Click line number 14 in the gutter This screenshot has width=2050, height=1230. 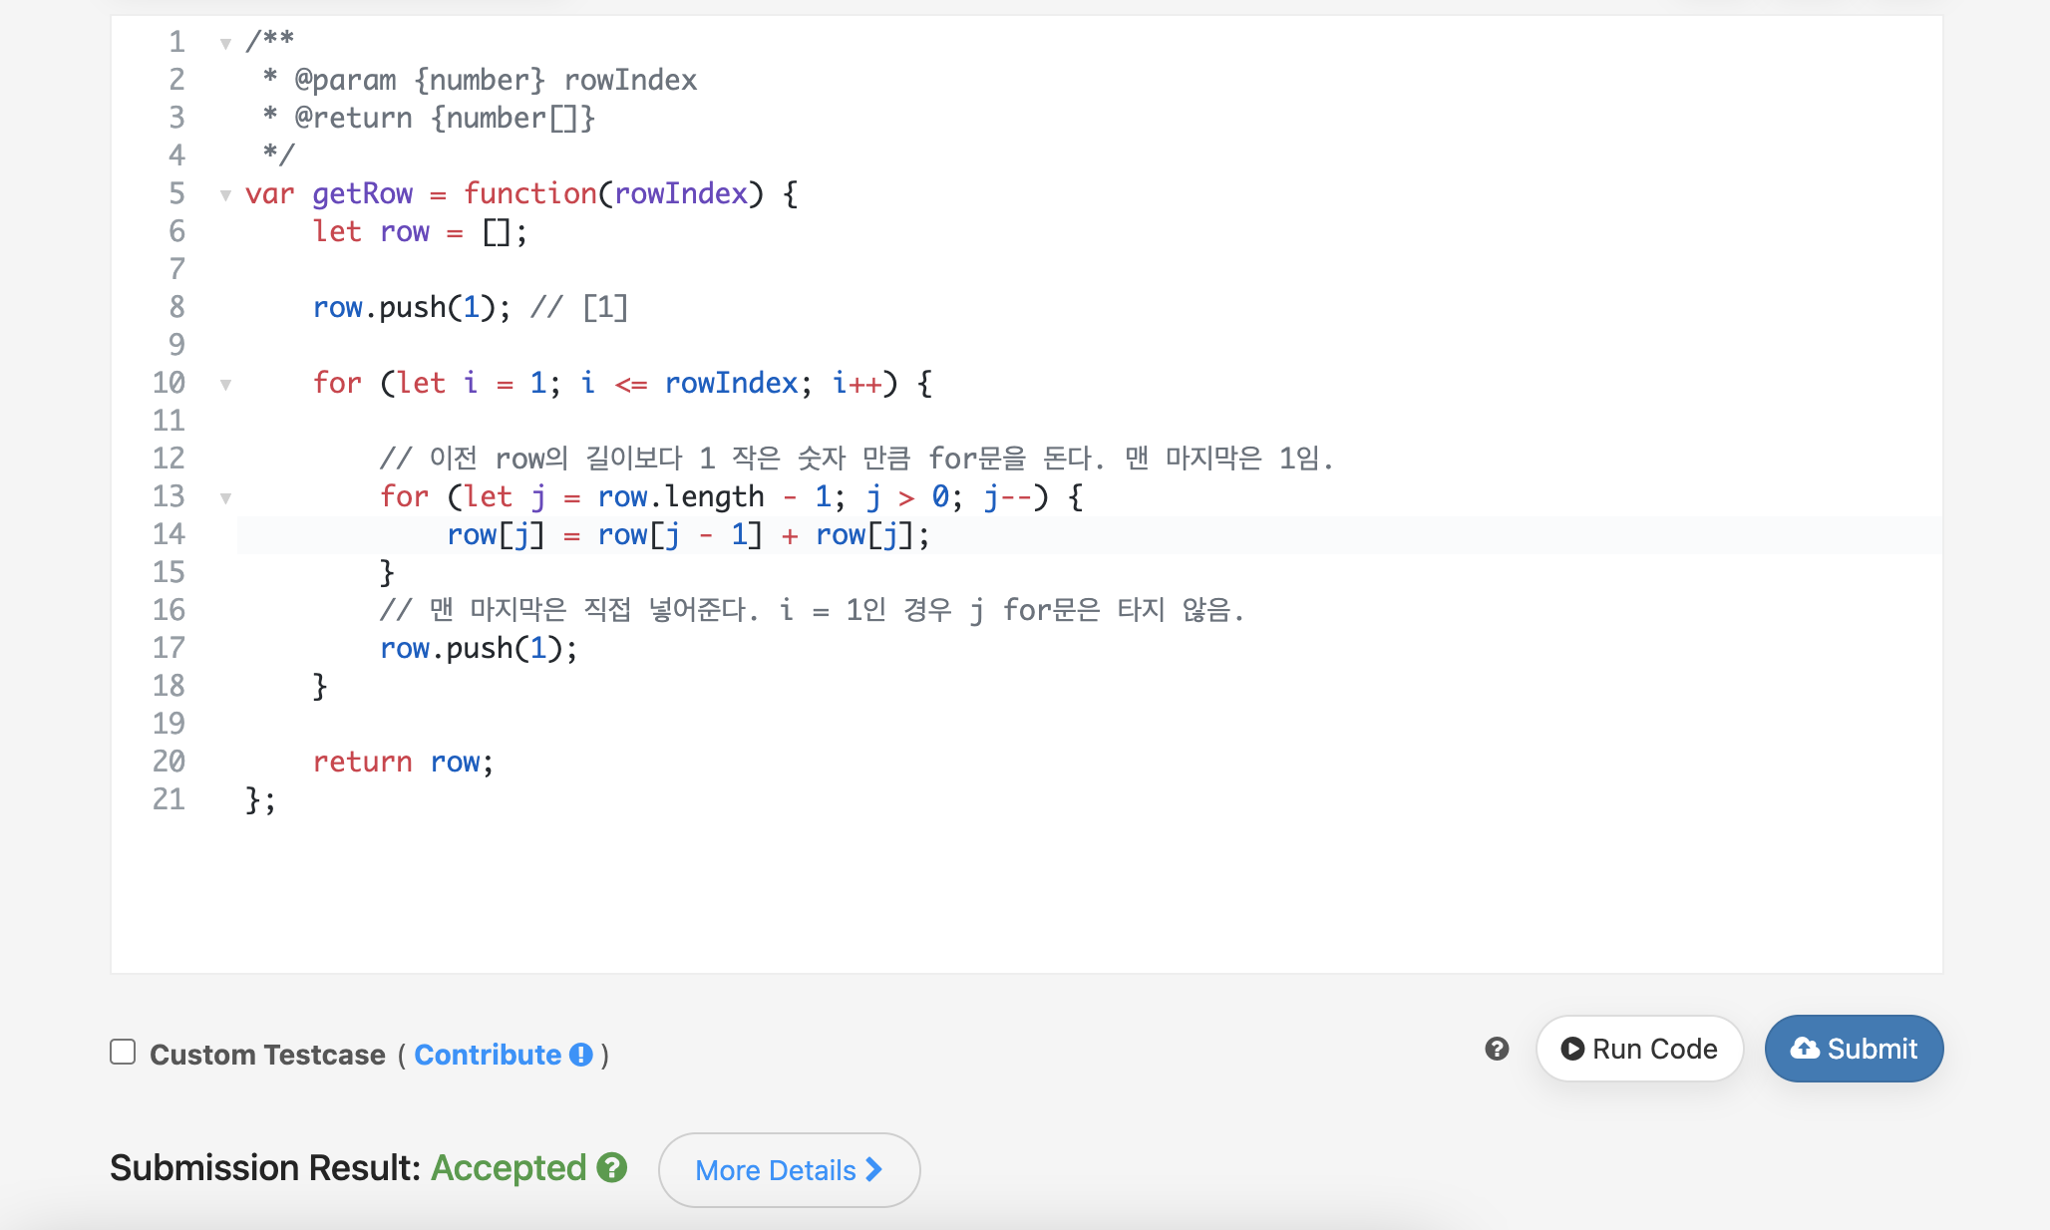(169, 534)
